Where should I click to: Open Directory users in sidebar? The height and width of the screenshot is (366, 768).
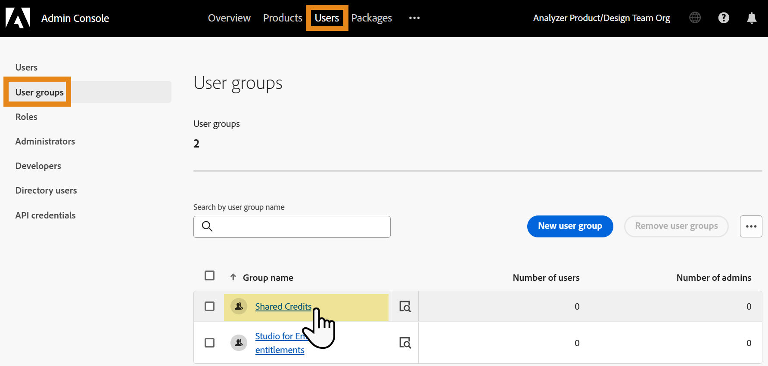click(x=46, y=191)
